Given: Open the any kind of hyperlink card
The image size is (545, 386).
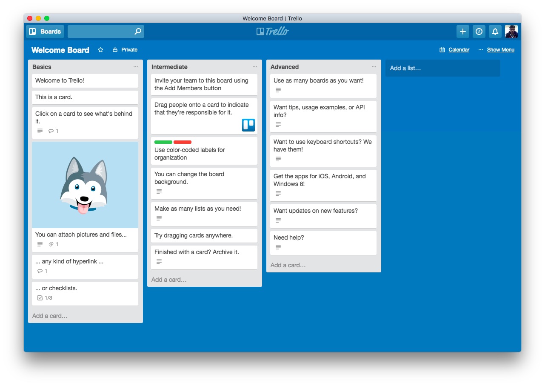Looking at the screenshot, I should [85, 267].
